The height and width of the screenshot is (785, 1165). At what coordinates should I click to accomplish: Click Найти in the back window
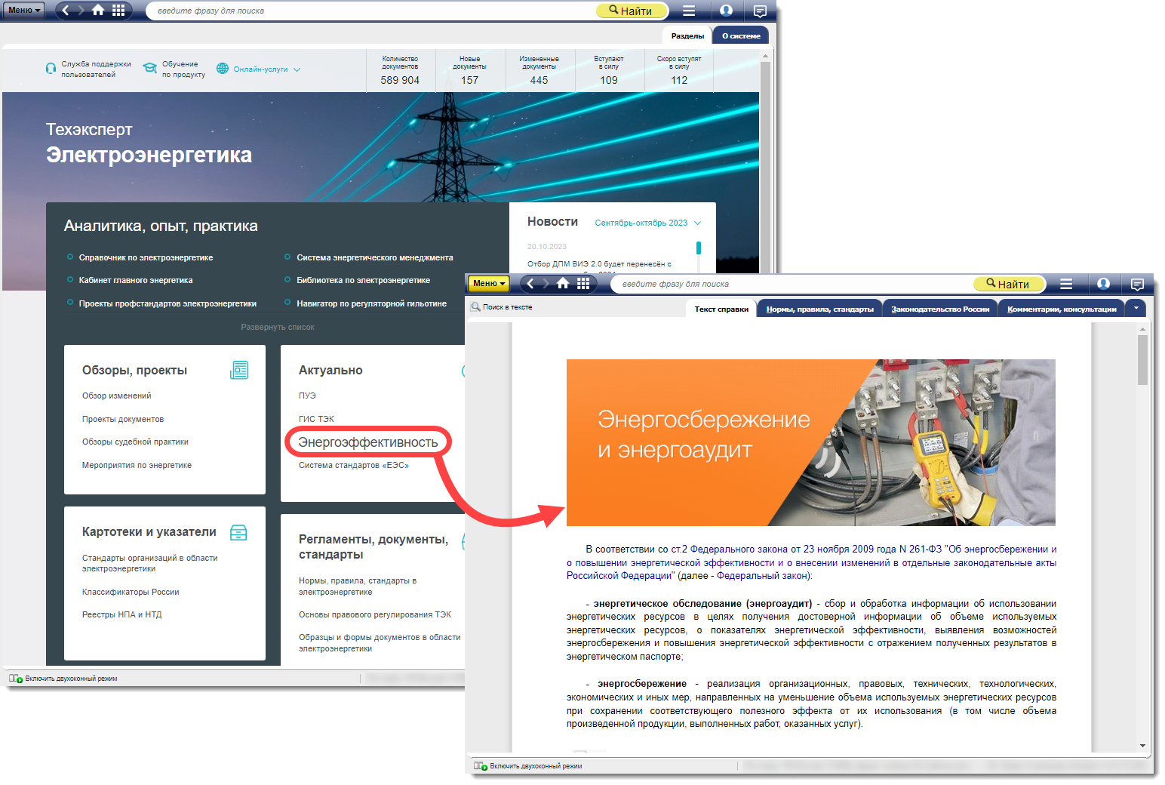[632, 11]
